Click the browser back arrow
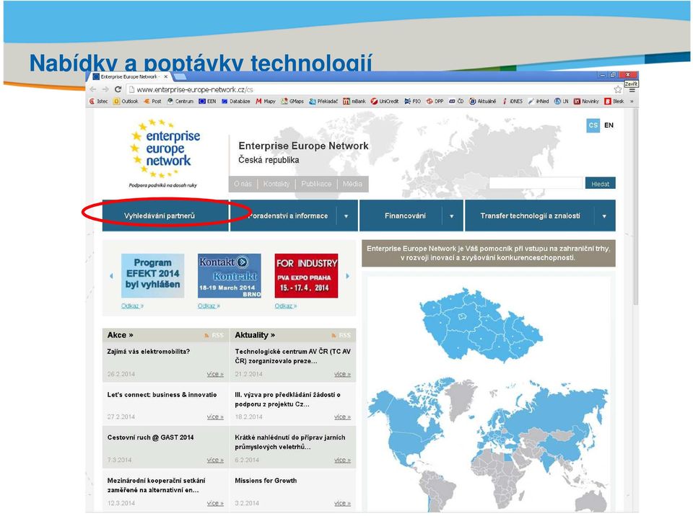This screenshot has width=693, height=516. tap(93, 89)
